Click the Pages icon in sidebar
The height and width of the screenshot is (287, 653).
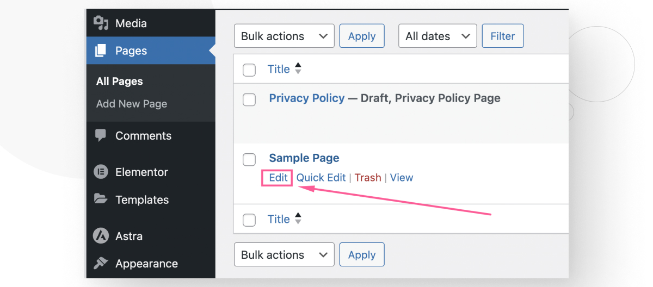click(101, 51)
